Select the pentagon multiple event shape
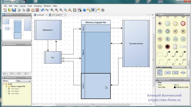The height and width of the screenshot is (107, 191). 183,39
